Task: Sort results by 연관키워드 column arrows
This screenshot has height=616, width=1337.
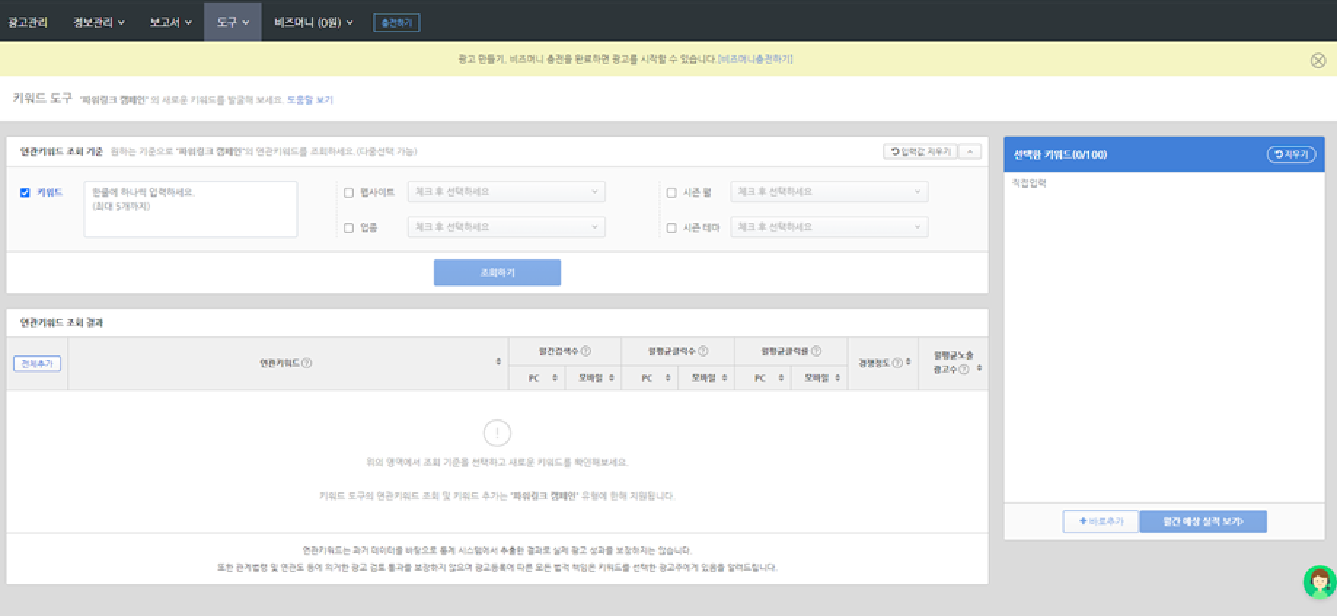Action: point(498,362)
